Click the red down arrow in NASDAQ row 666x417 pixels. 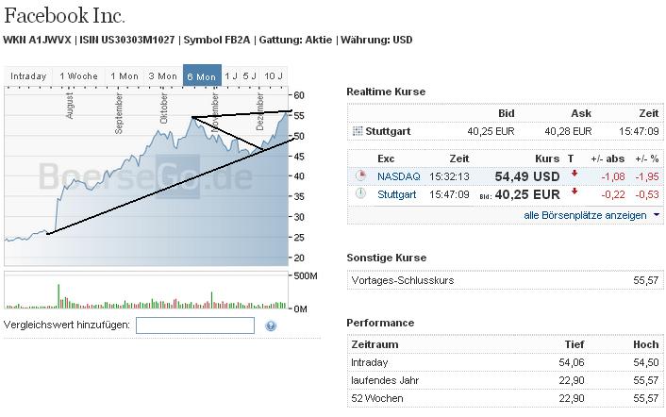pos(574,175)
